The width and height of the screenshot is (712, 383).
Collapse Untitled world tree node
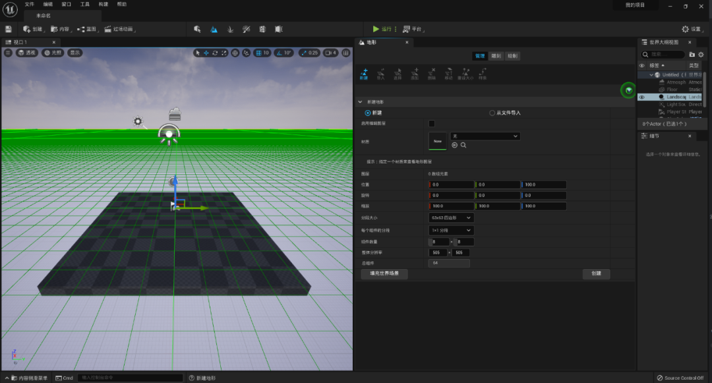tap(651, 75)
